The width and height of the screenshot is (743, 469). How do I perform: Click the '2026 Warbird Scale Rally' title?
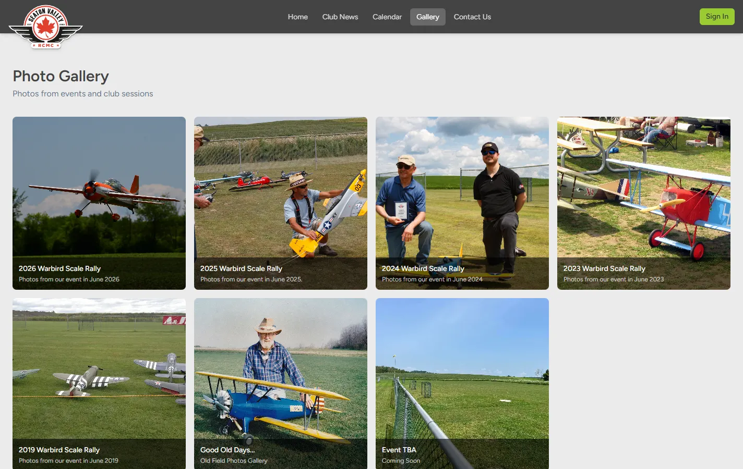[59, 268]
